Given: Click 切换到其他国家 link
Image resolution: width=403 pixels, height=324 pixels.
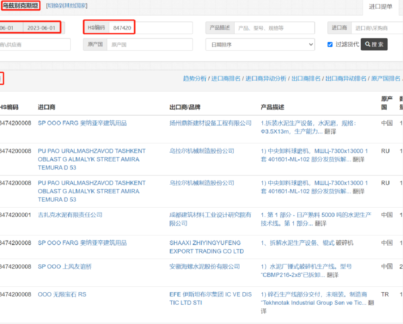Looking at the screenshot, I should (x=67, y=6).
